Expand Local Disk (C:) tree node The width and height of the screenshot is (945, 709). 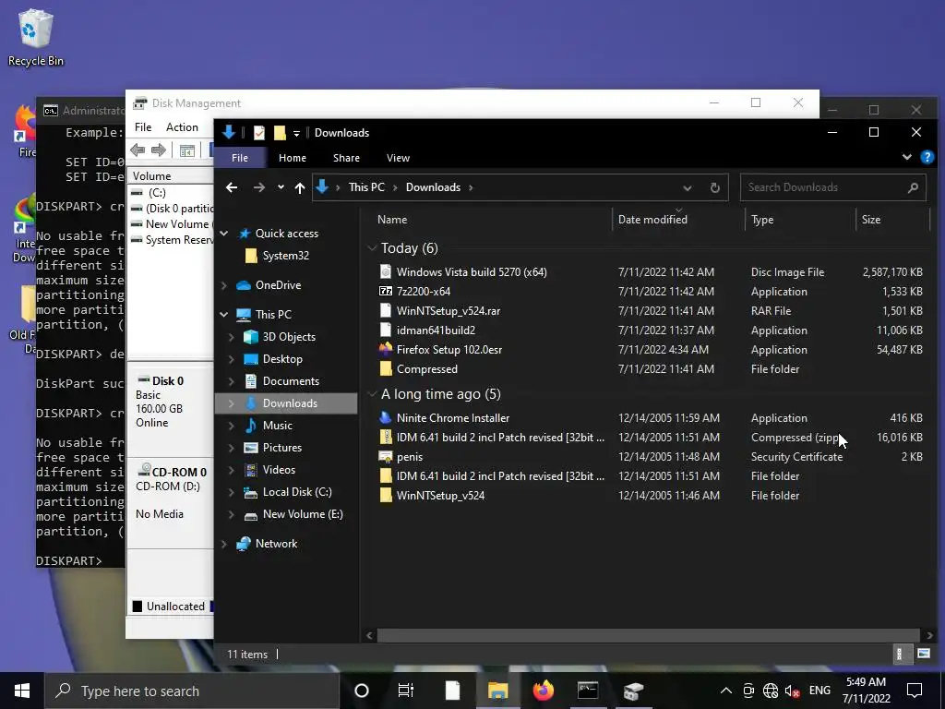[232, 492]
